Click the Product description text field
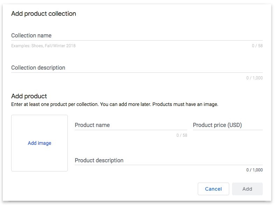Image resolution: width=275 pixels, height=205 pixels. pyautogui.click(x=169, y=160)
